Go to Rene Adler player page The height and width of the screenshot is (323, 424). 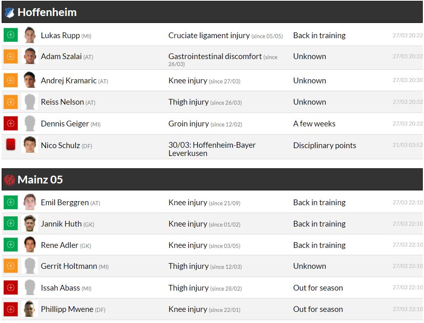pos(60,245)
